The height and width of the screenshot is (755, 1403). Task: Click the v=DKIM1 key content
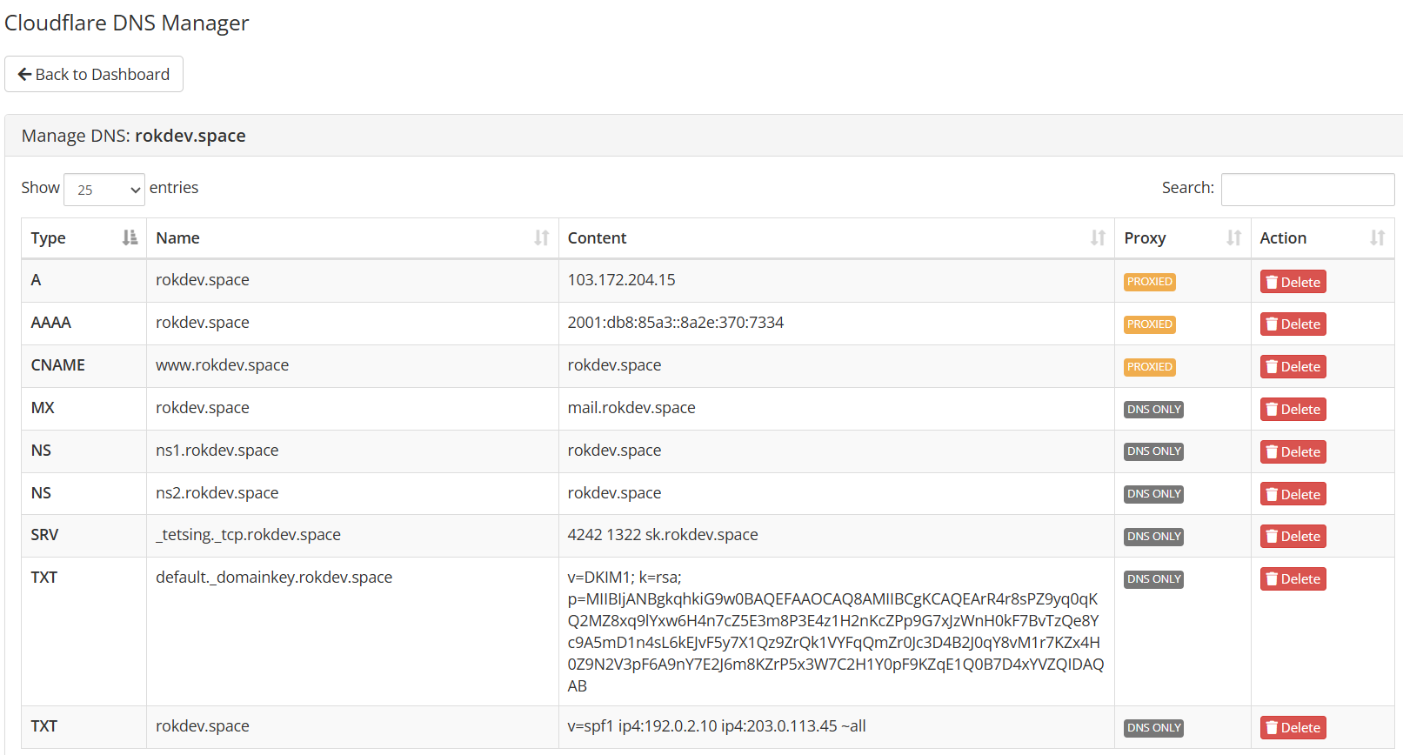[835, 631]
